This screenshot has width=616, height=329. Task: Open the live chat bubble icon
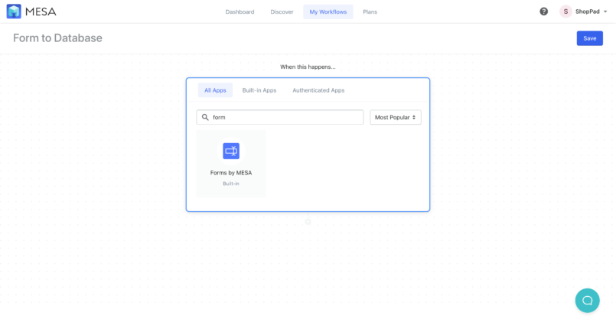tap(587, 300)
